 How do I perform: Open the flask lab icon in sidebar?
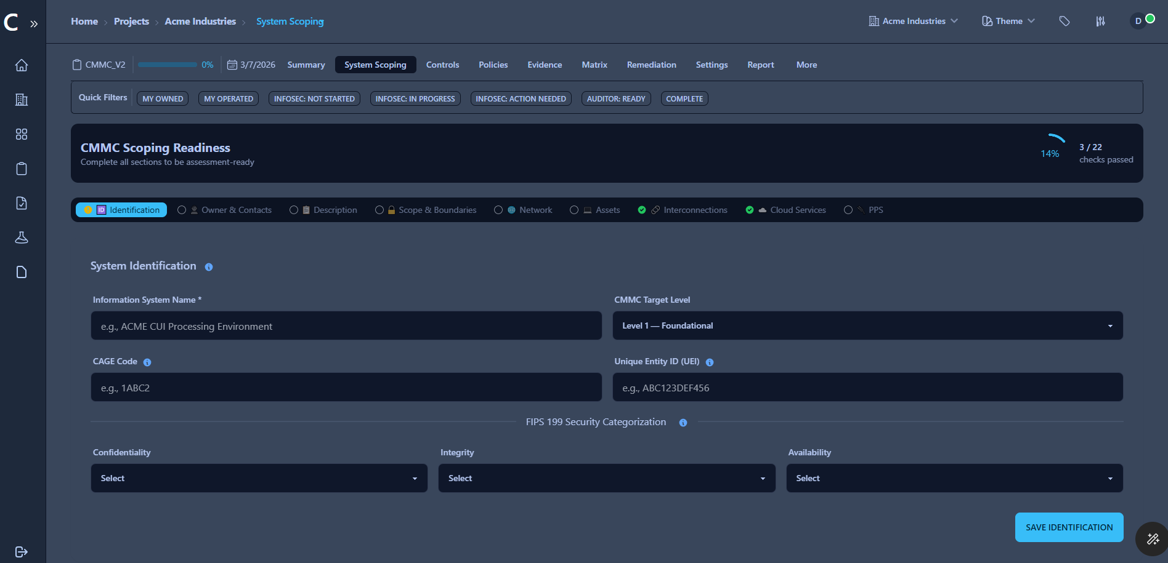[x=22, y=238]
